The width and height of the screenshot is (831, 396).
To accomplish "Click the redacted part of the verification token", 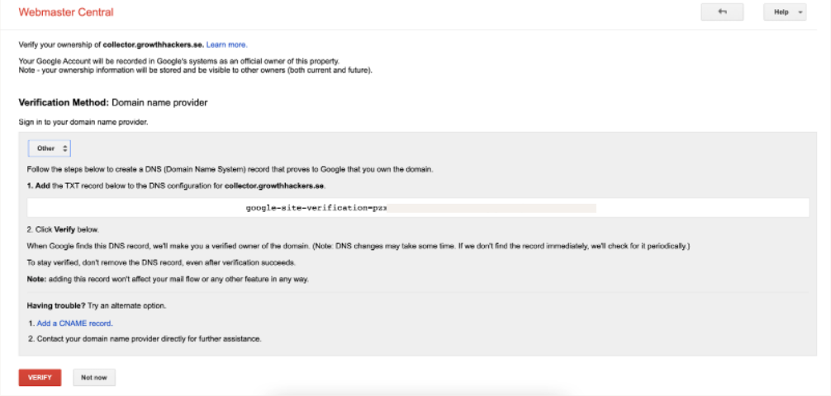I will (491, 208).
